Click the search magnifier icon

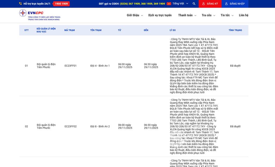click(194, 4)
